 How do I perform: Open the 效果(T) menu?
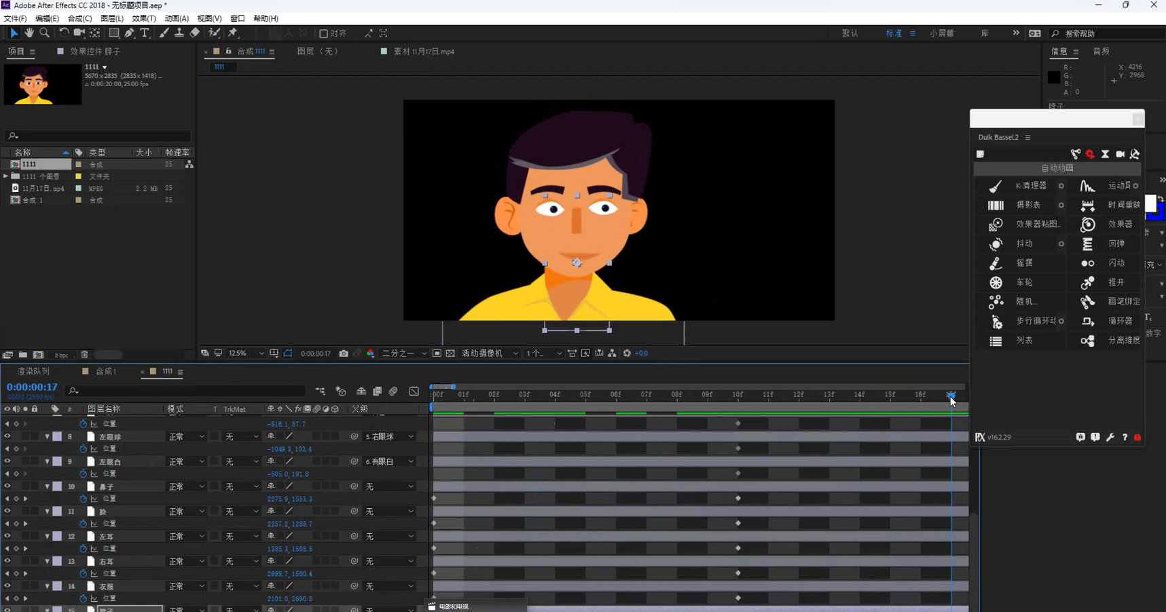pos(143,18)
